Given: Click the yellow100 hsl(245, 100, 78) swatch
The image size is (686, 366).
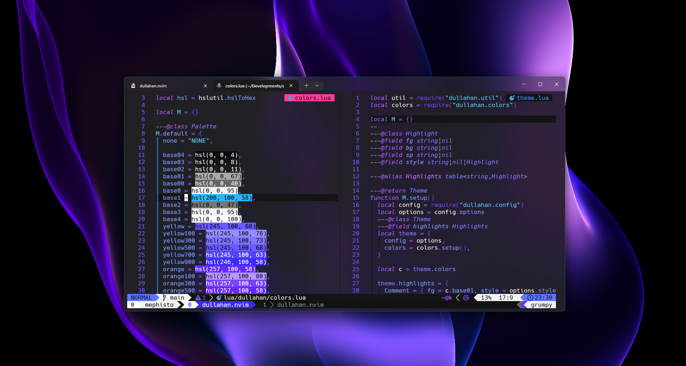Looking at the screenshot, I should point(236,233).
